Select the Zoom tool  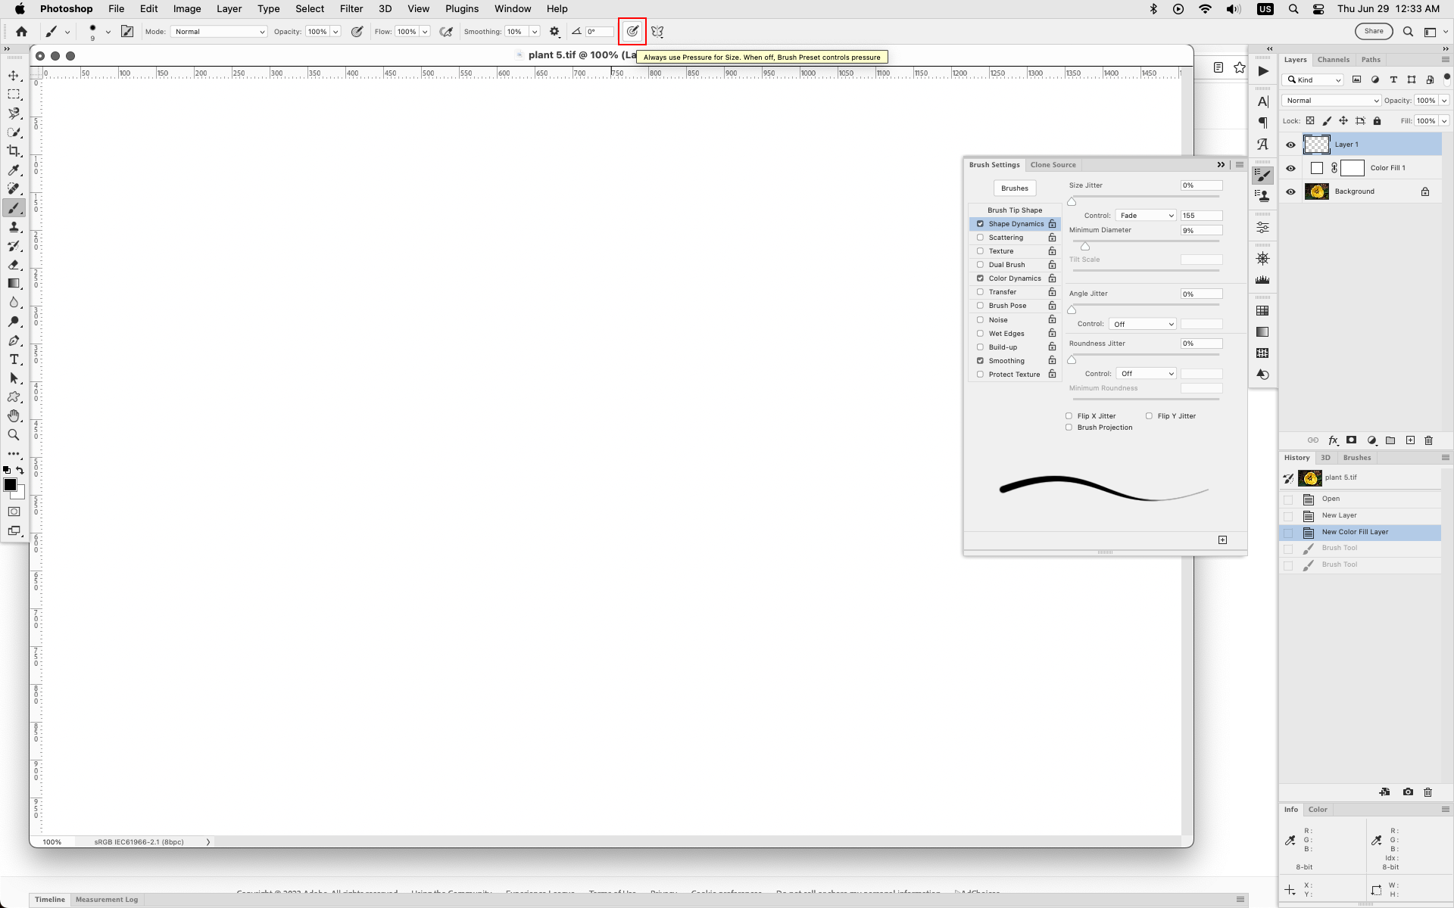(14, 434)
